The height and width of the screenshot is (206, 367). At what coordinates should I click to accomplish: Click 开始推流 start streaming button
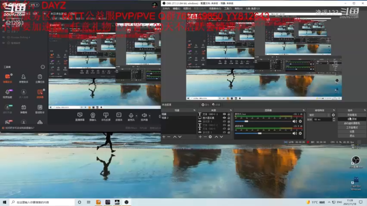(x=352, y=115)
